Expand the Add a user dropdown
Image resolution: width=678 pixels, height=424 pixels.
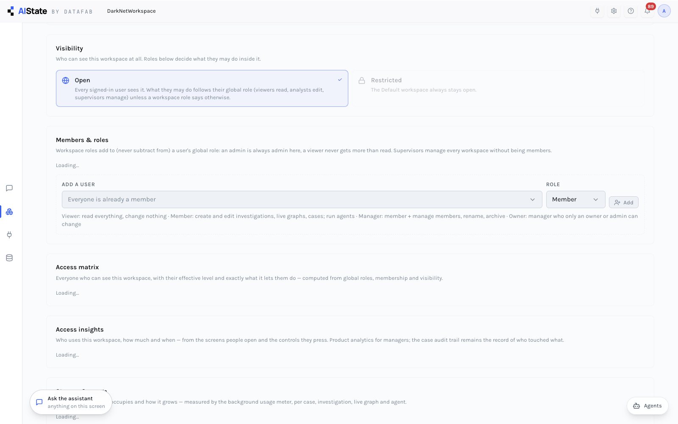[x=302, y=200]
